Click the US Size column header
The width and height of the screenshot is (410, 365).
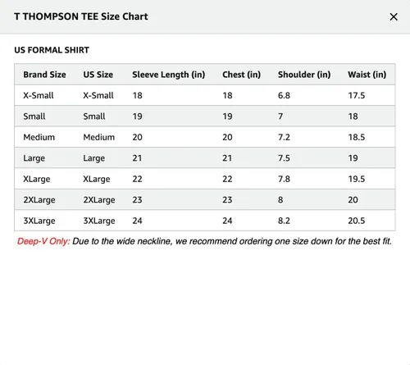point(98,75)
